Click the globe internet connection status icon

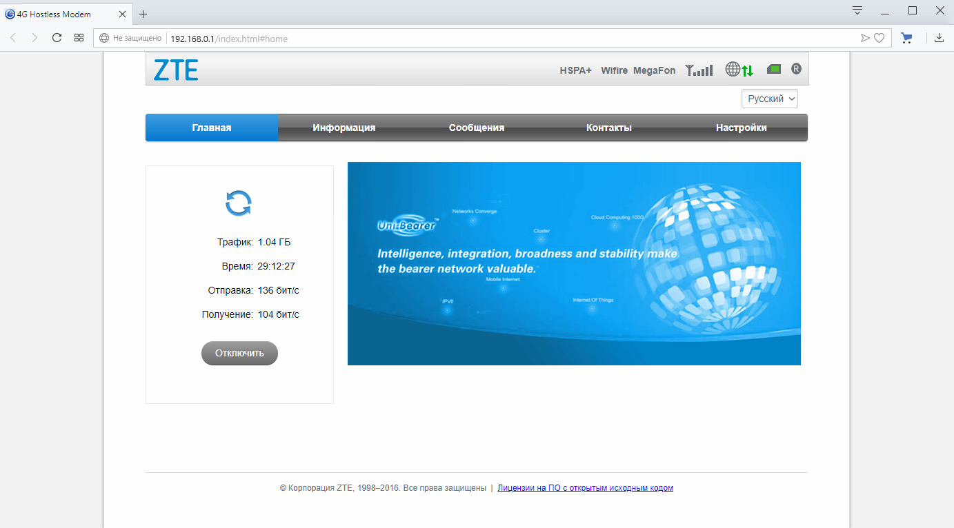click(733, 70)
